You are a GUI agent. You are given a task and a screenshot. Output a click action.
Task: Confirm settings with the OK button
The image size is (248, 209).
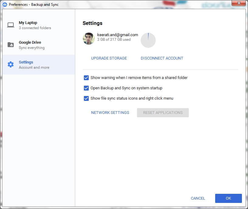pos(228,198)
